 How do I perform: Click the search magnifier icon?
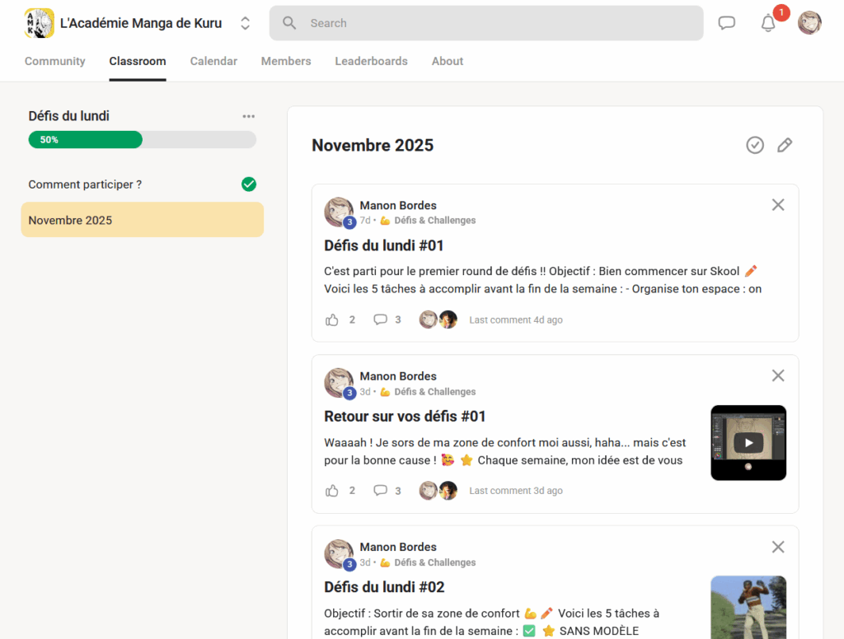[x=288, y=23]
